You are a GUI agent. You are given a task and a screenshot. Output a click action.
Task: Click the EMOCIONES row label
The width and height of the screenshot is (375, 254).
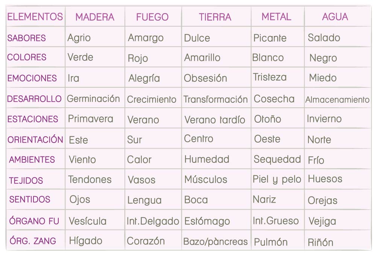(32, 78)
